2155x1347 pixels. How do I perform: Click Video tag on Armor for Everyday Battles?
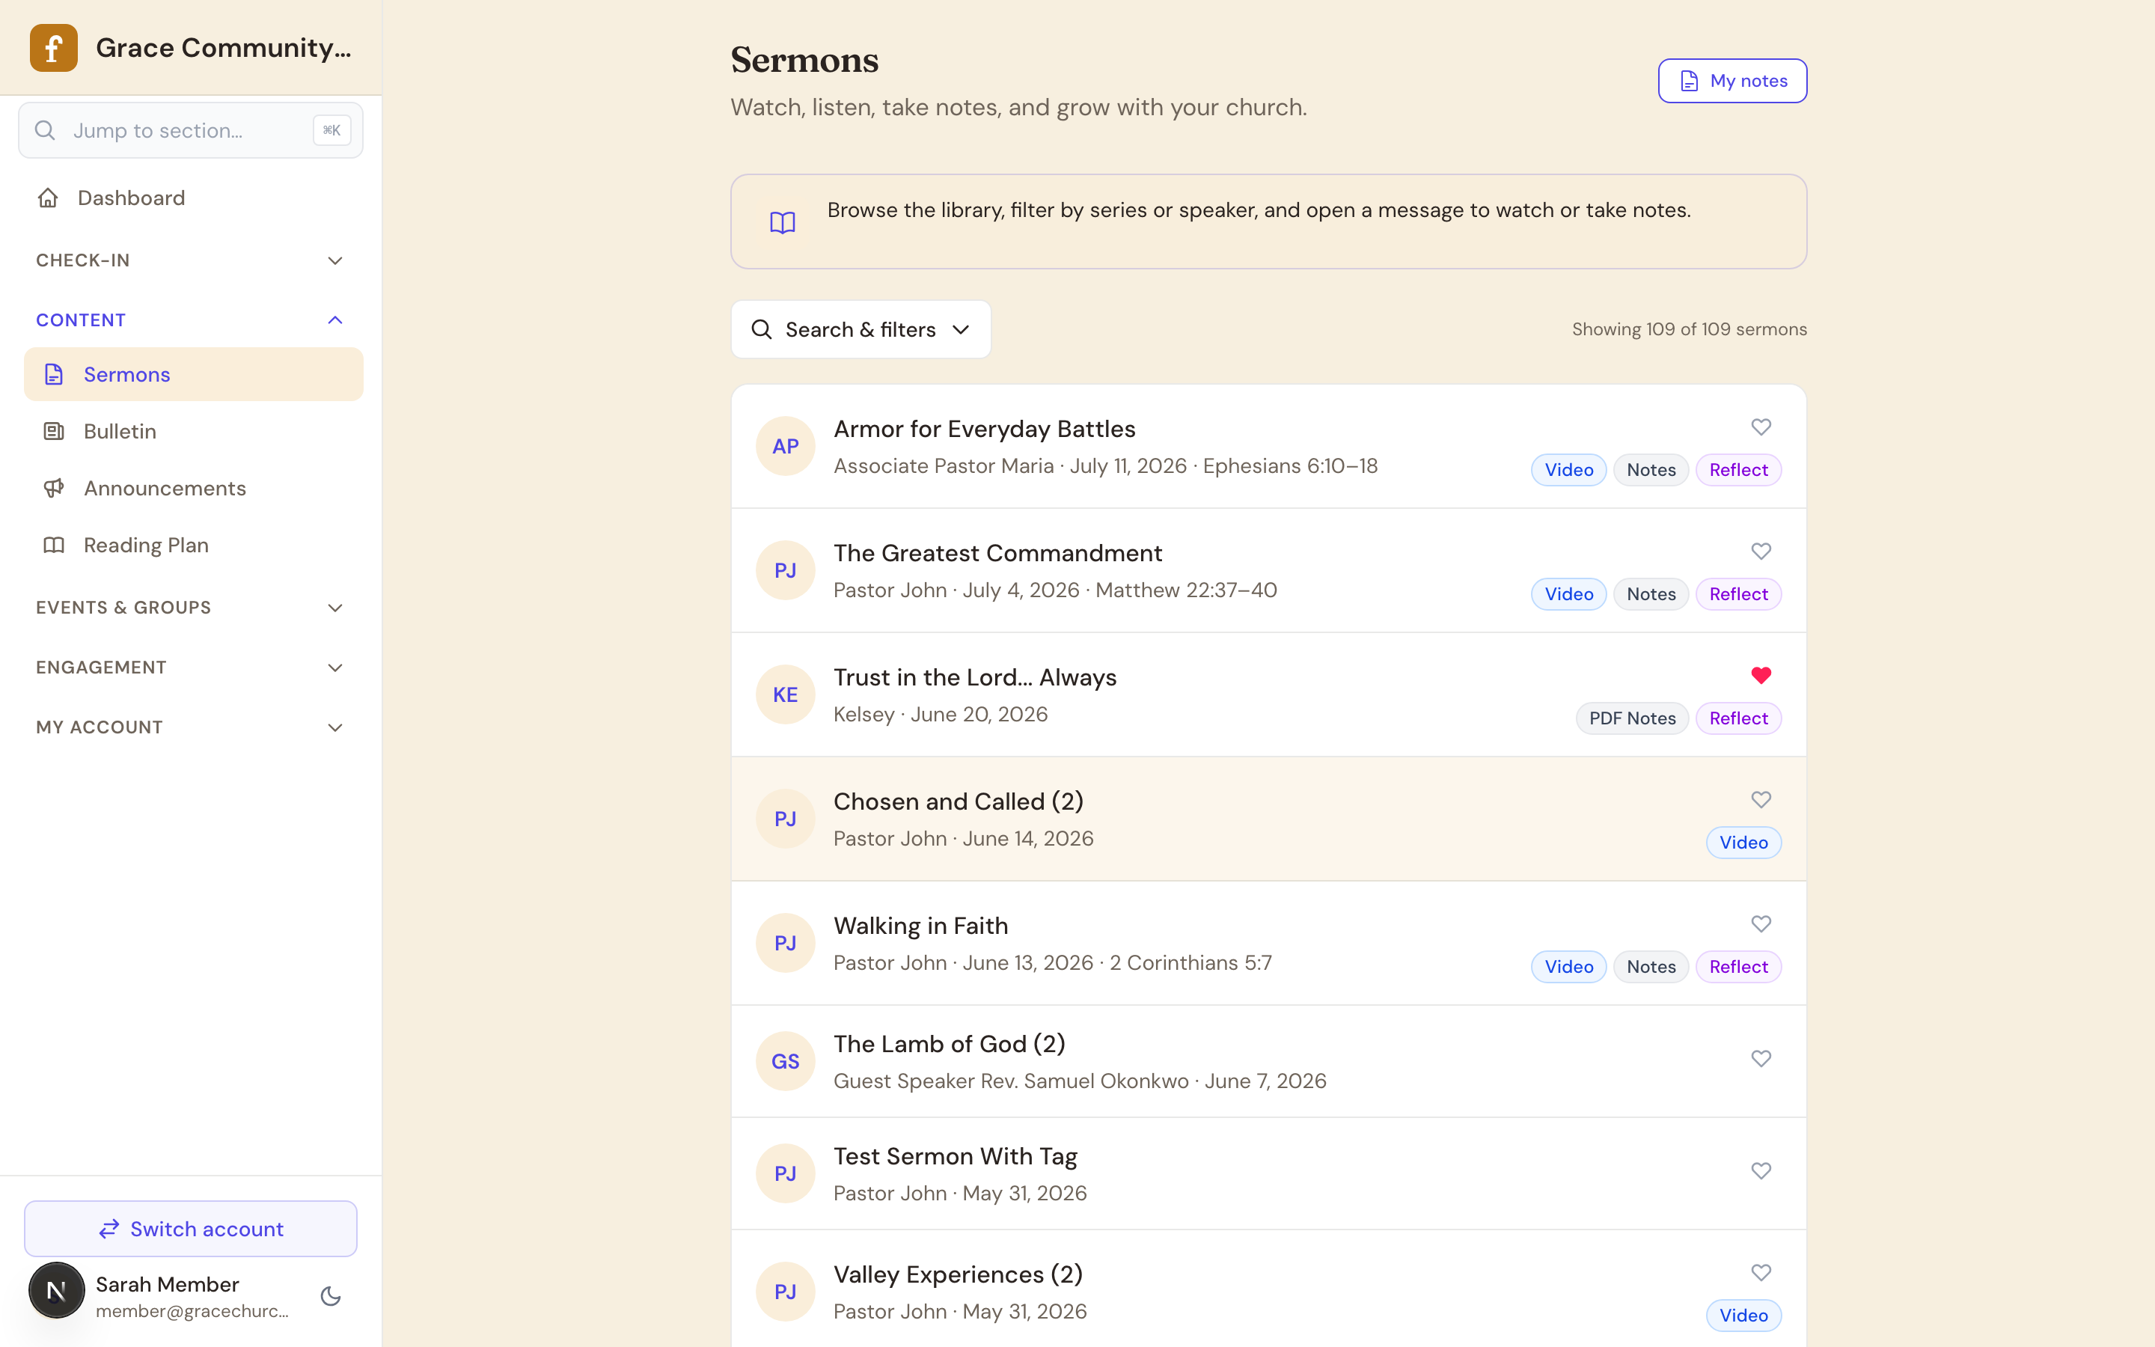[1568, 471]
